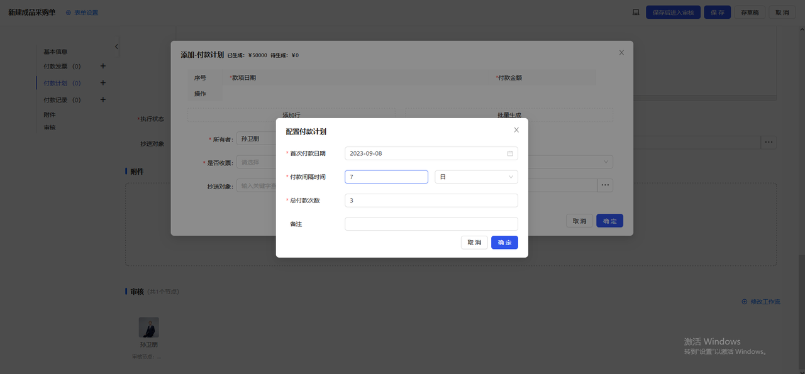The height and width of the screenshot is (374, 805).
Task: Click the 修改工作流 link
Action: click(x=762, y=302)
